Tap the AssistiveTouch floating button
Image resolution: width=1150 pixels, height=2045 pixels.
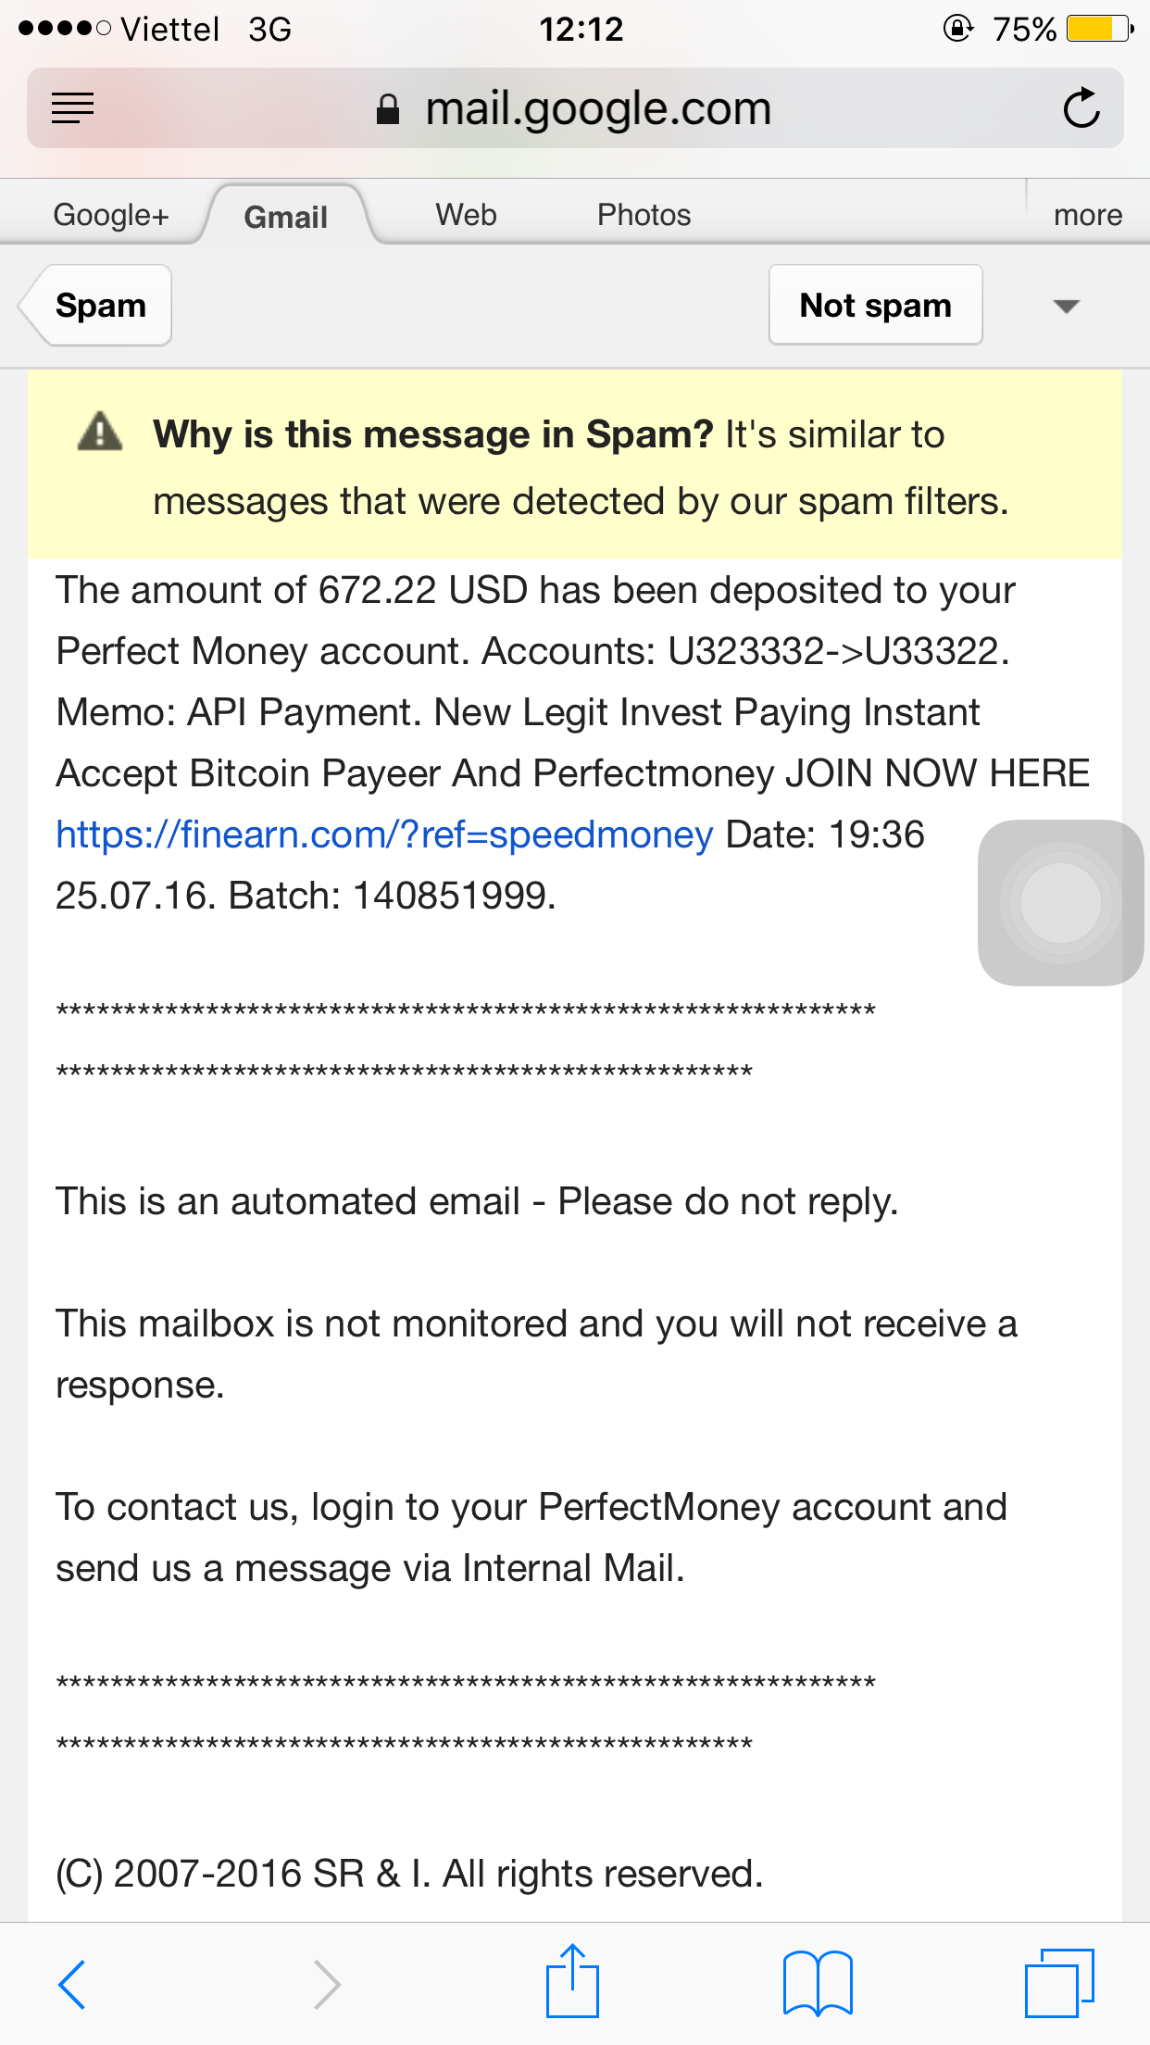(x=1061, y=902)
